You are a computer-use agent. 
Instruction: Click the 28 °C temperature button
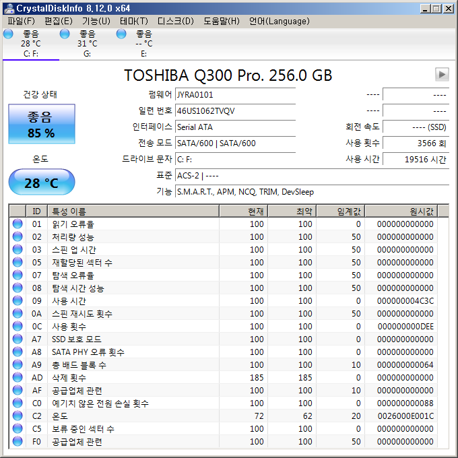(x=41, y=183)
